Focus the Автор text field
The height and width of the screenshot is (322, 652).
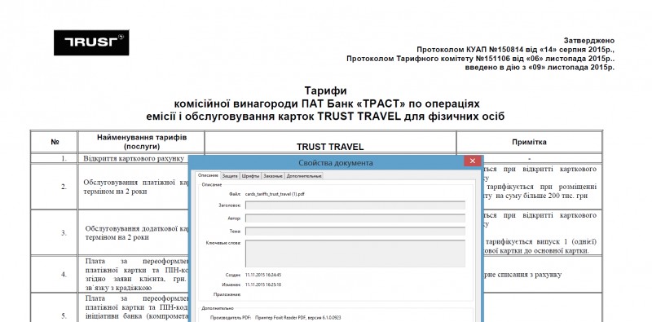(355, 218)
